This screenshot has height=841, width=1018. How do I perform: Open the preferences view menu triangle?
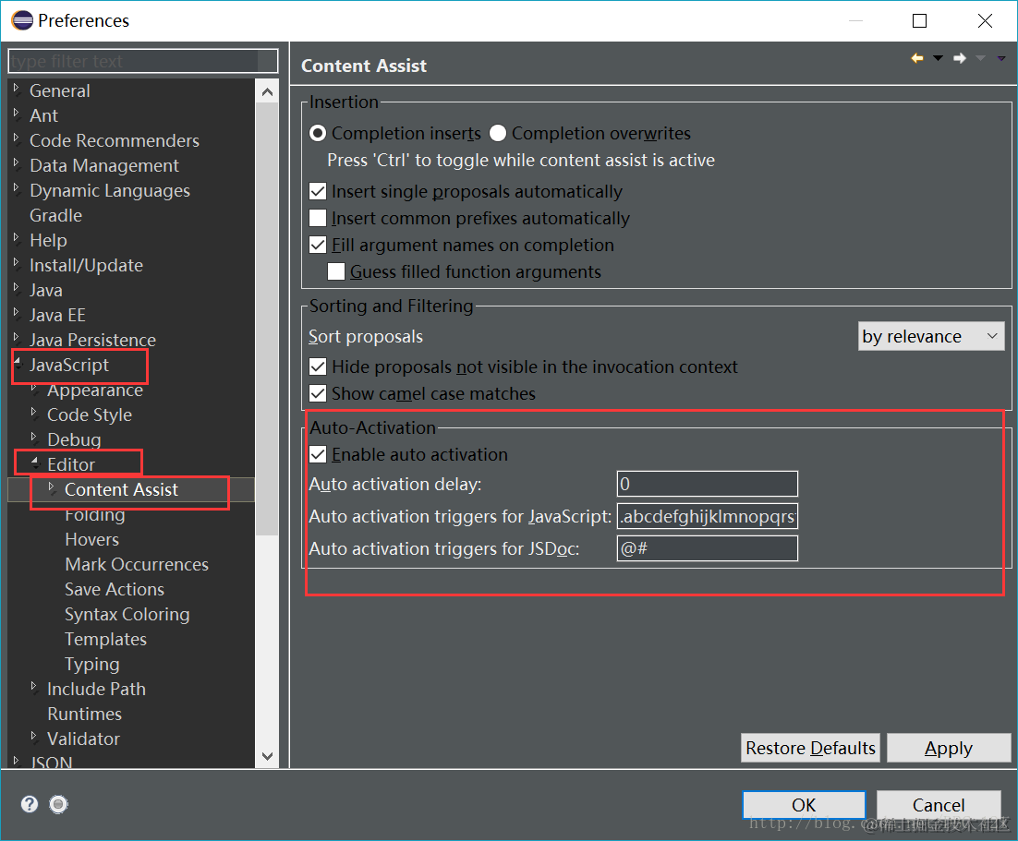[x=1001, y=58]
